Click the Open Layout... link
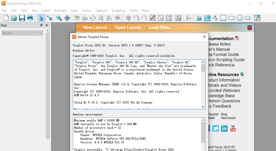The height and width of the screenshot is (151, 276). [x=130, y=28]
